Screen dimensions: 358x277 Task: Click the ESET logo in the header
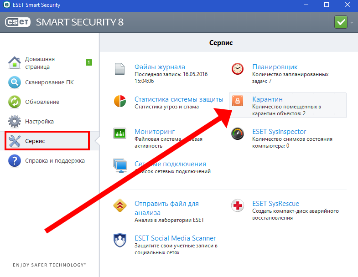point(18,22)
